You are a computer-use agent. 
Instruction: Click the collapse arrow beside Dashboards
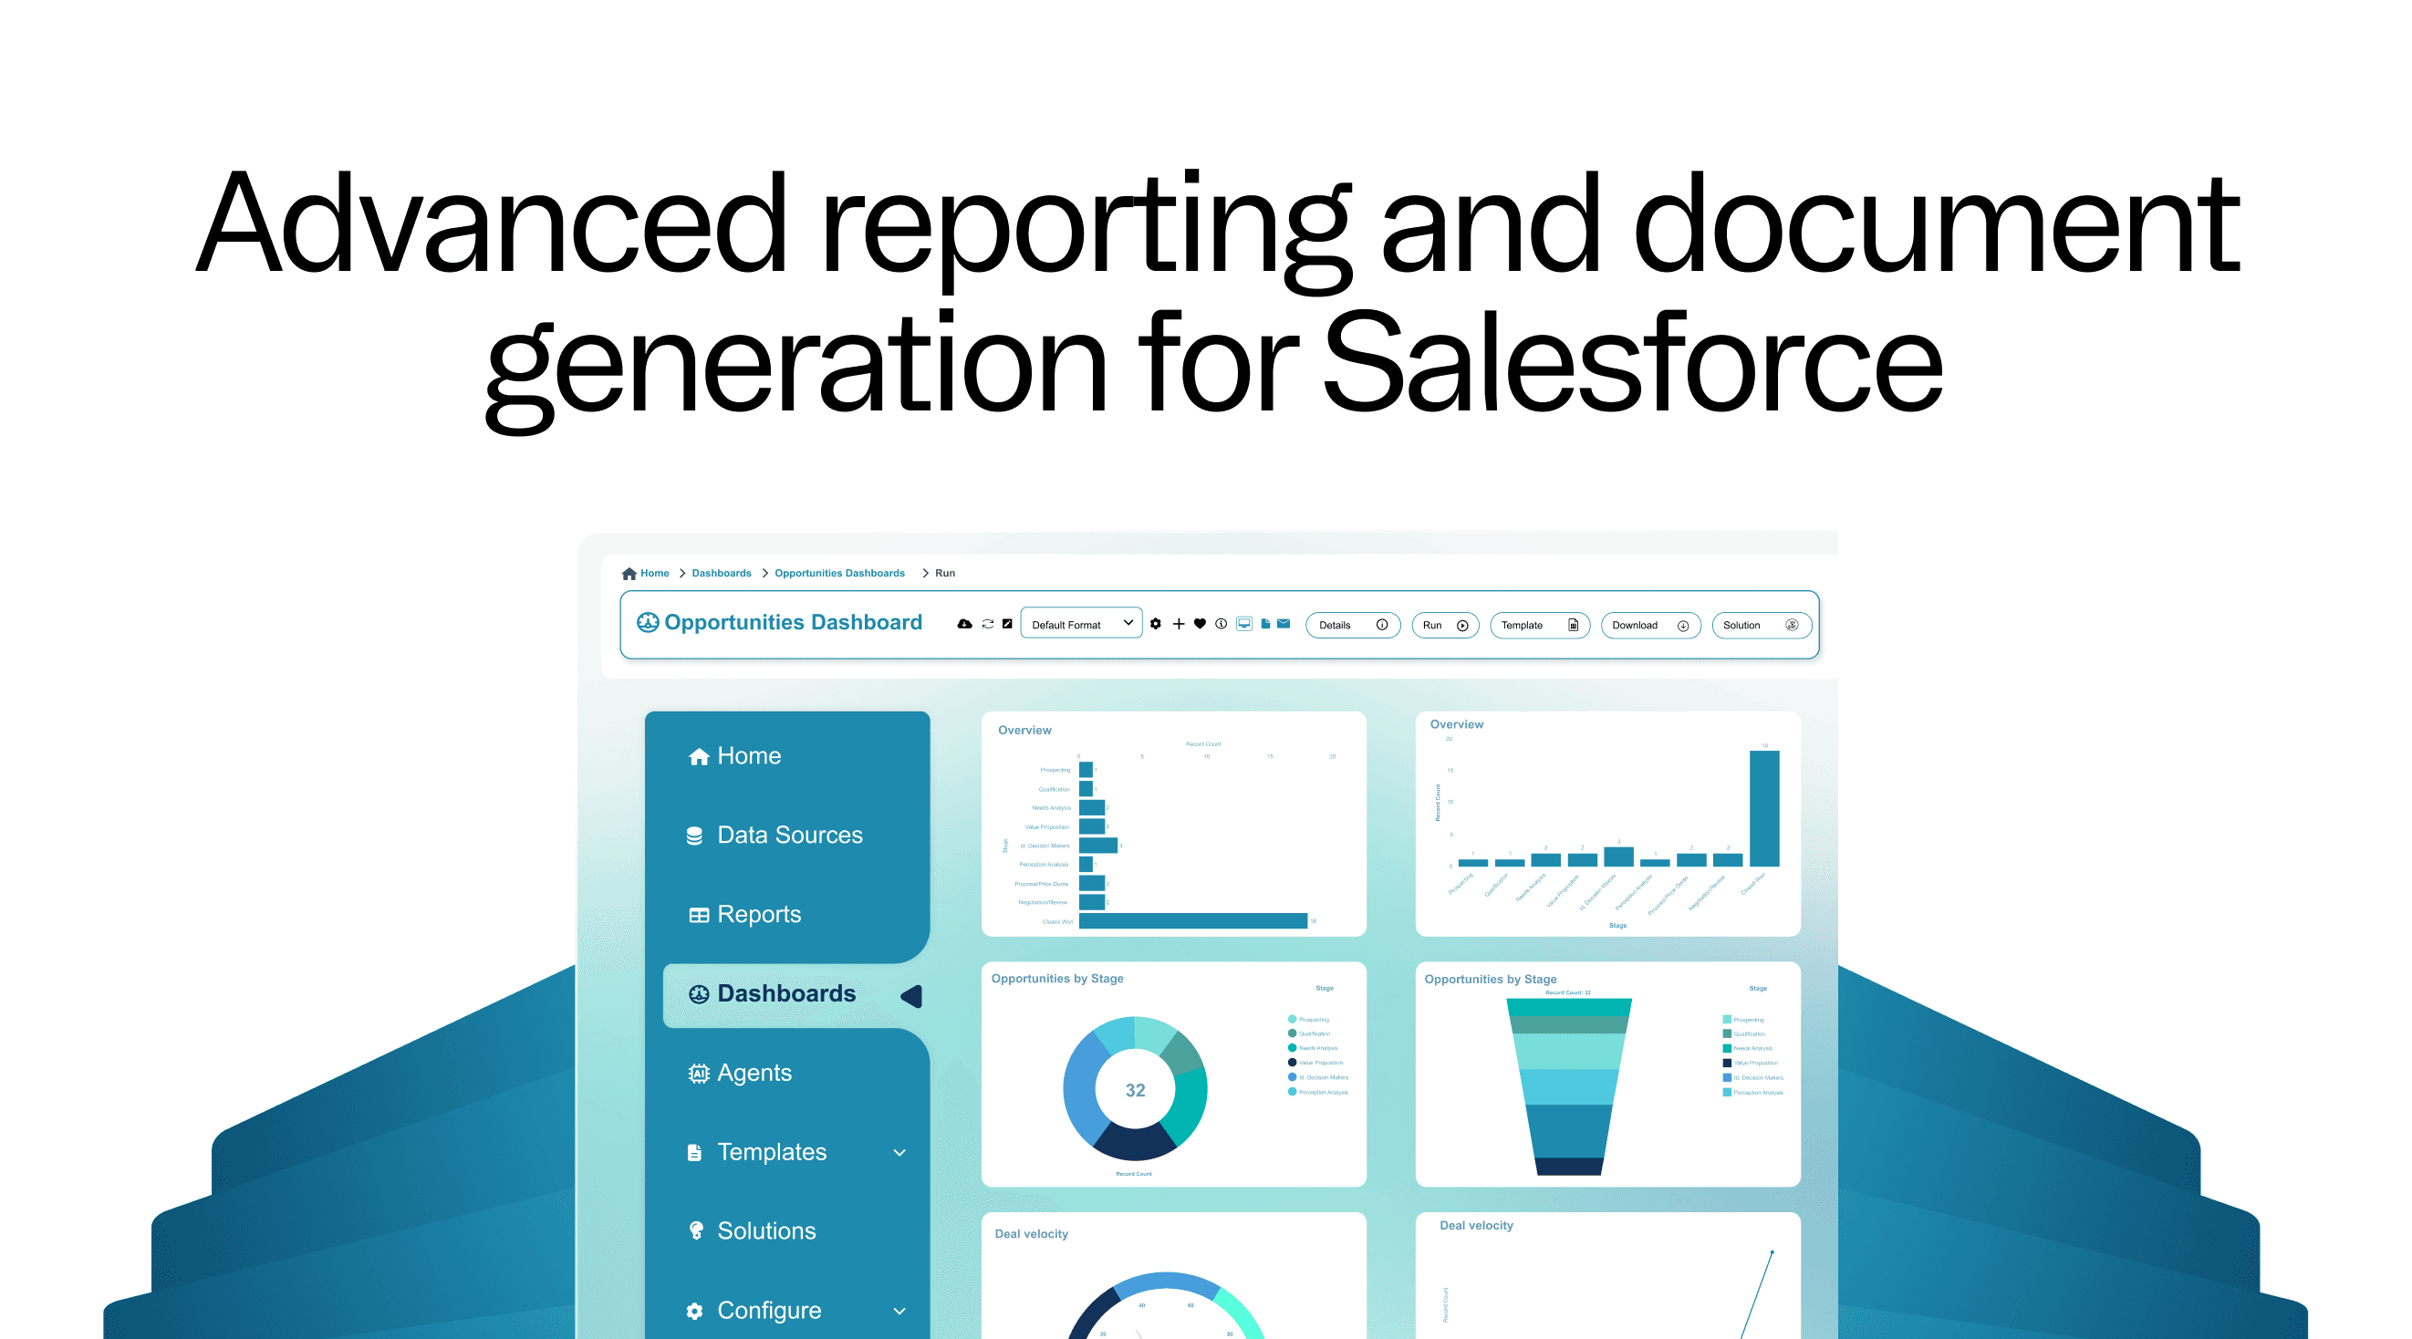click(912, 996)
